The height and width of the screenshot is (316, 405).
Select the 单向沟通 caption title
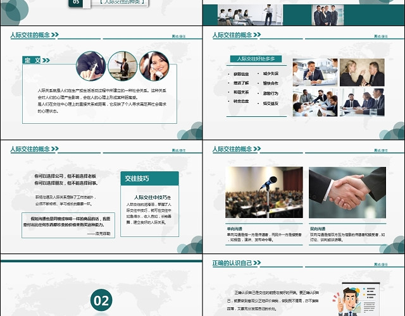pos(235,229)
